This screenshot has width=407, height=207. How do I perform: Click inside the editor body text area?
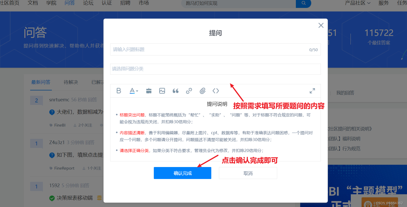click(215, 129)
